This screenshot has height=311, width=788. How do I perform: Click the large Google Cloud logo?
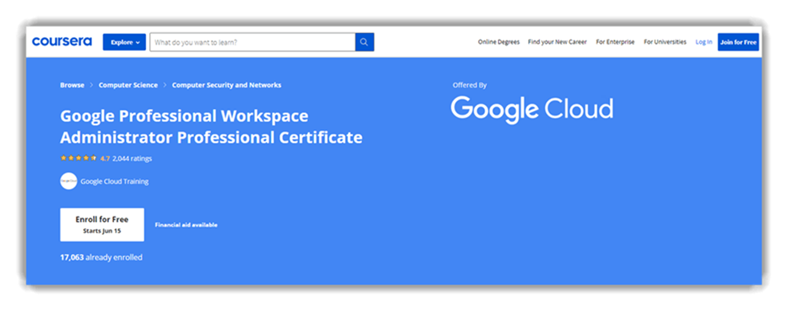pos(532,109)
